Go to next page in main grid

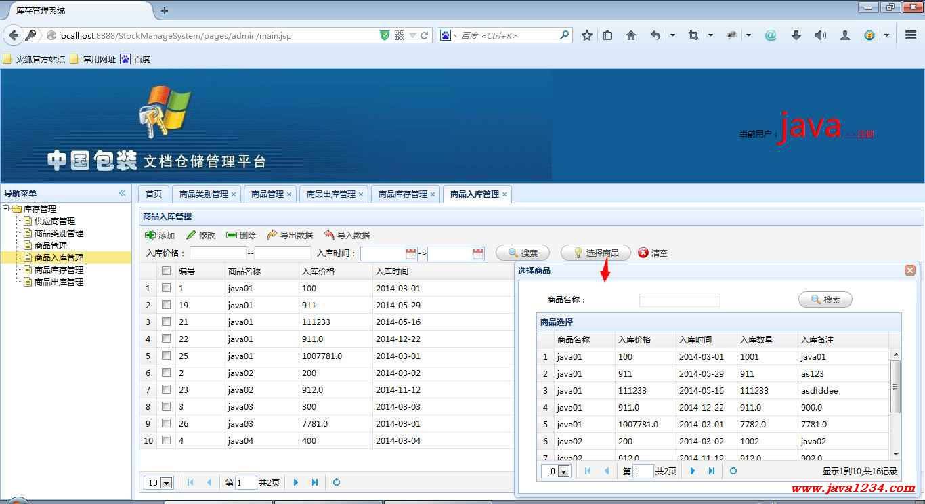(296, 482)
